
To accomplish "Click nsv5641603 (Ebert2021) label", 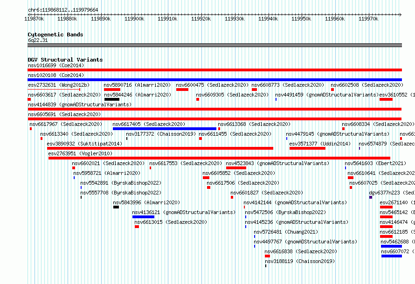I will coord(375,163).
